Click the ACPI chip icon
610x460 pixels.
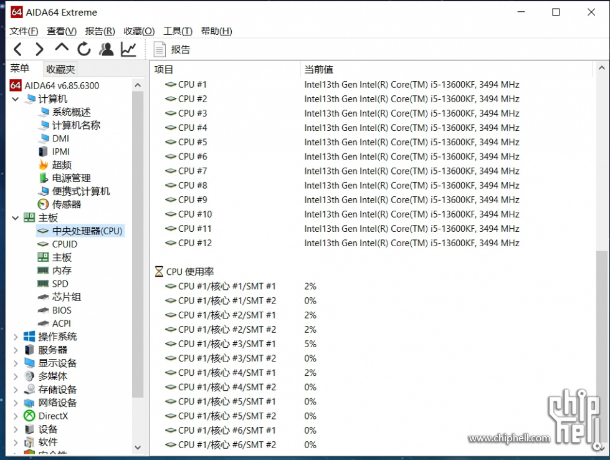tap(43, 323)
